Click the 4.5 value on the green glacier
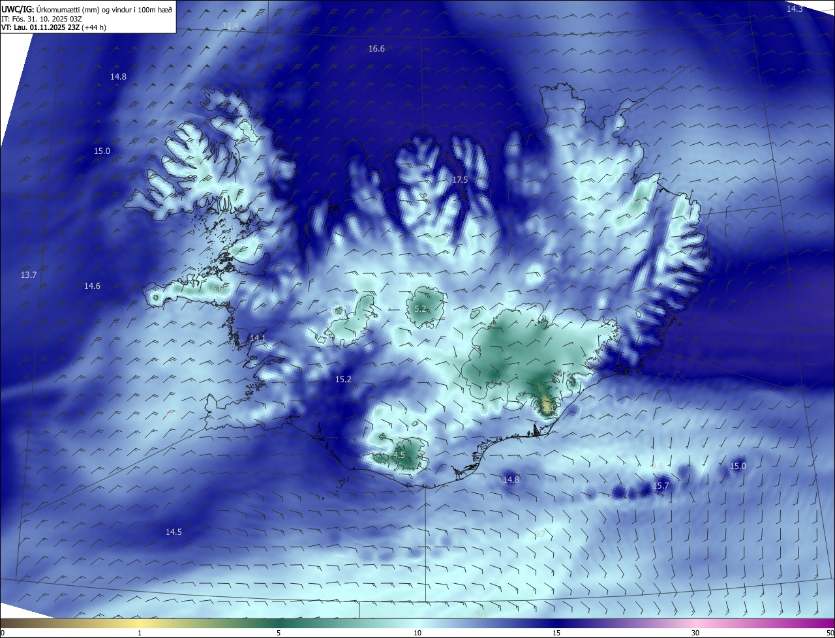 (399, 455)
